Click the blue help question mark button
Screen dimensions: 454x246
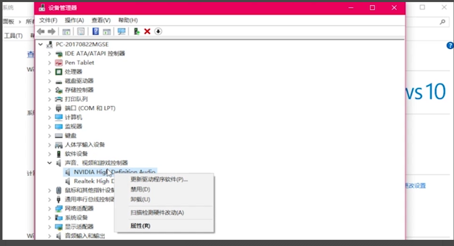pyautogui.click(x=449, y=45)
